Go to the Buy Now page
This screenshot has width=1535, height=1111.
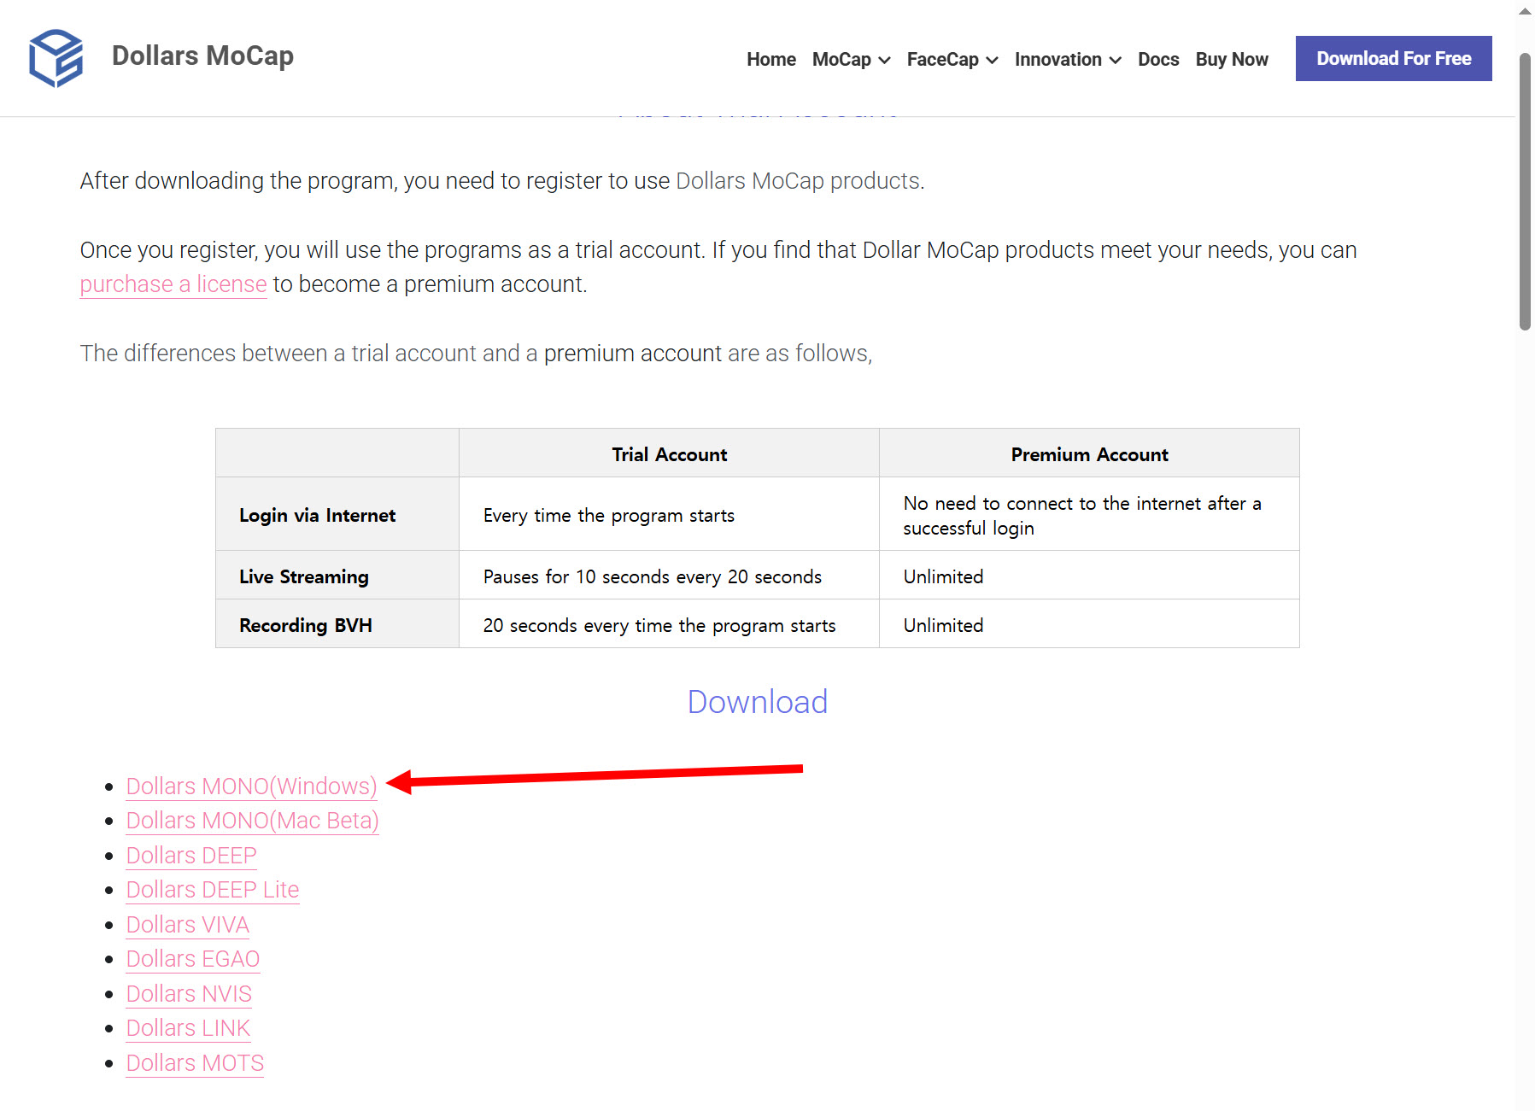pos(1231,59)
